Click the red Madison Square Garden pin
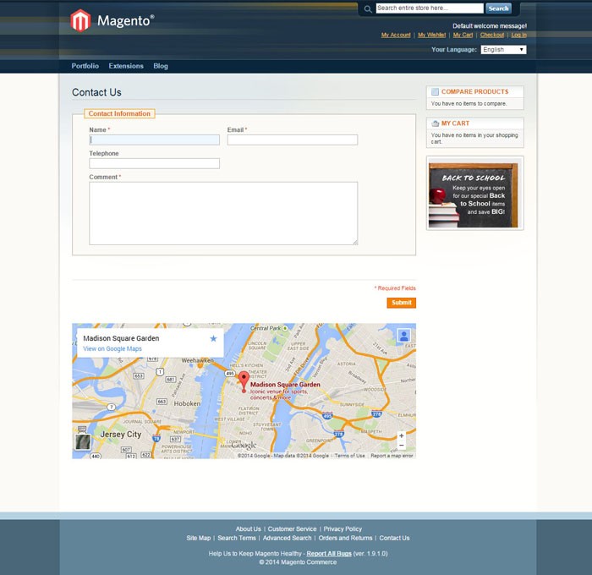 (244, 381)
